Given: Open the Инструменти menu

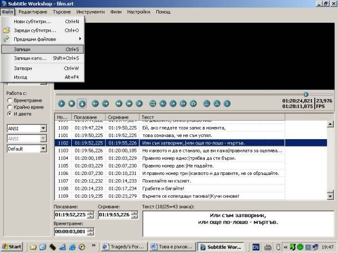Looking at the screenshot, I should pos(90,12).
